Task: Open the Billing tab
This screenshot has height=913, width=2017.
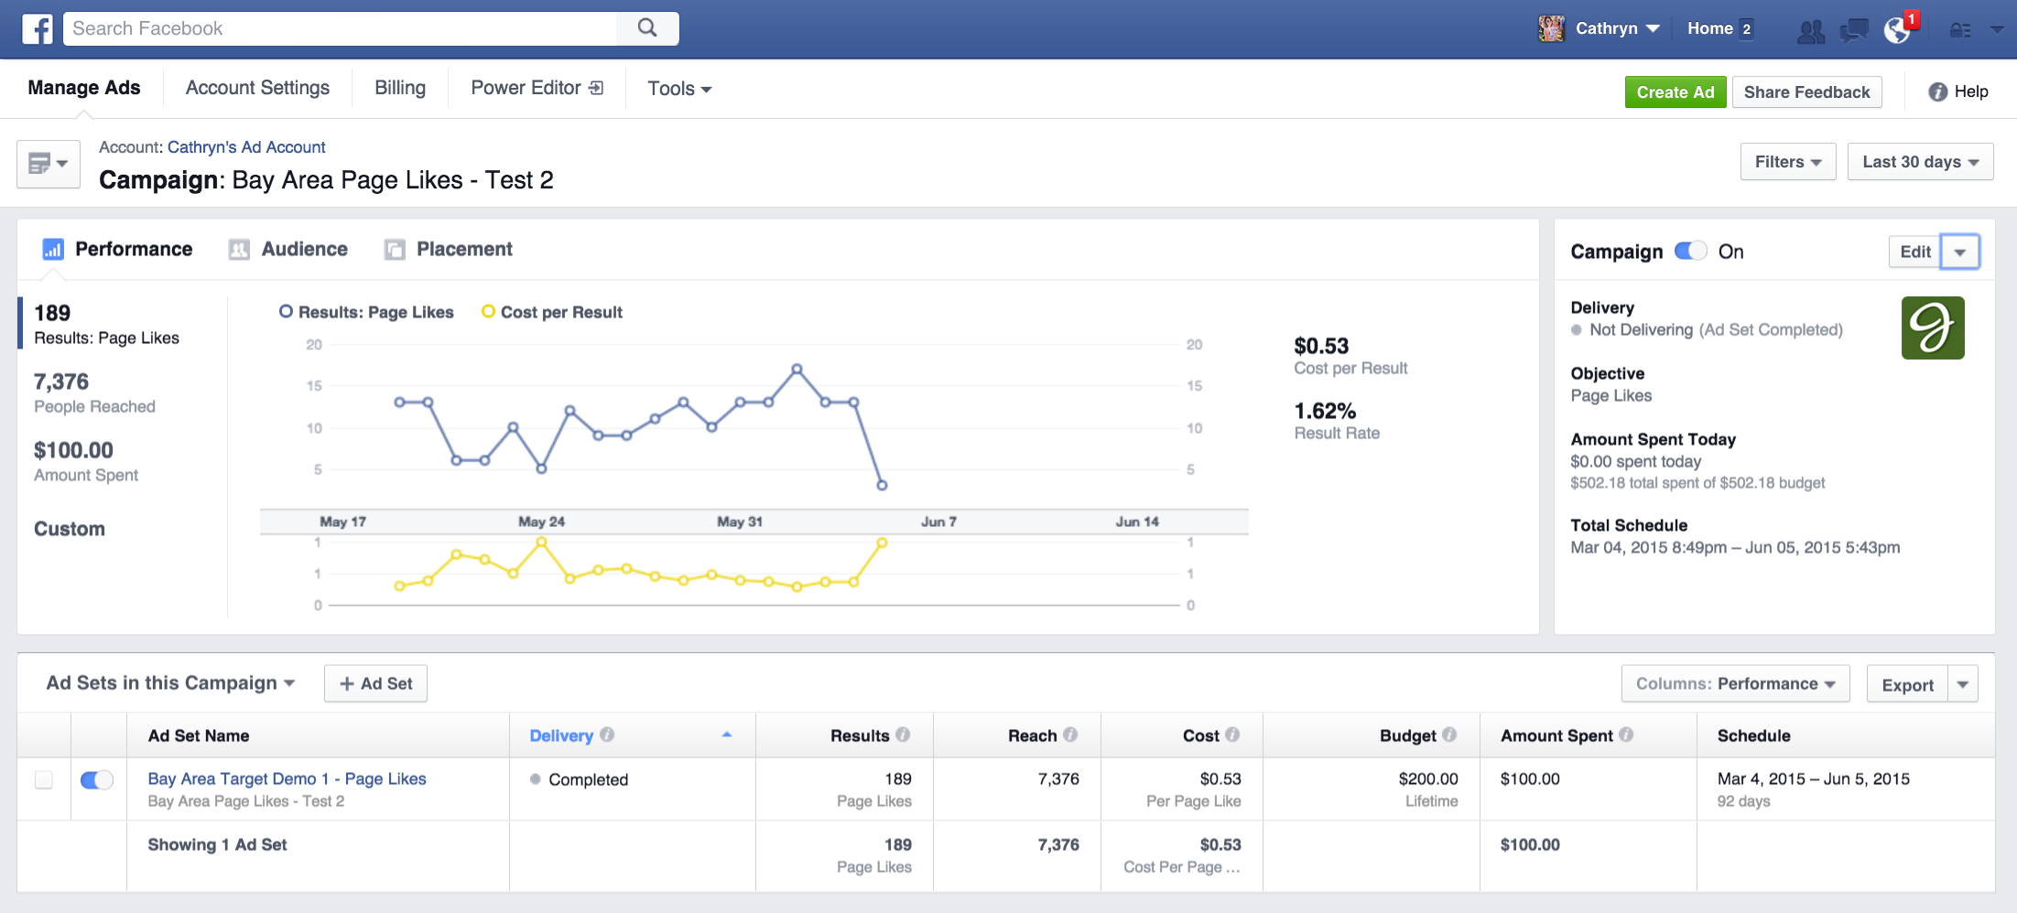Action: pyautogui.click(x=400, y=88)
